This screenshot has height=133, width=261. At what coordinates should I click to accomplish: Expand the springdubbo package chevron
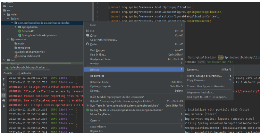click(15, 27)
